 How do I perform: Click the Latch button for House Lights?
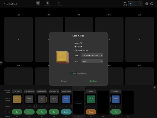click(x=66, y=112)
